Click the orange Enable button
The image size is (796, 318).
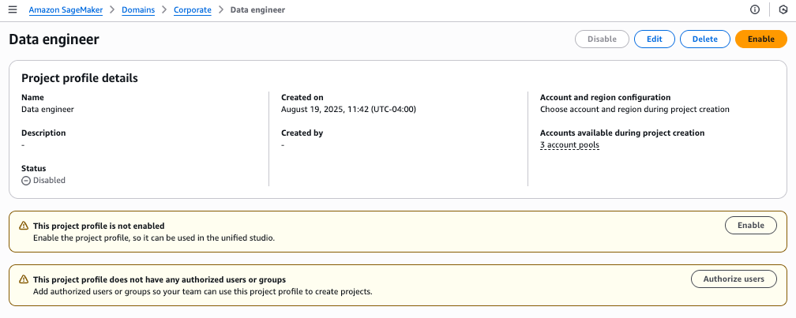(761, 39)
